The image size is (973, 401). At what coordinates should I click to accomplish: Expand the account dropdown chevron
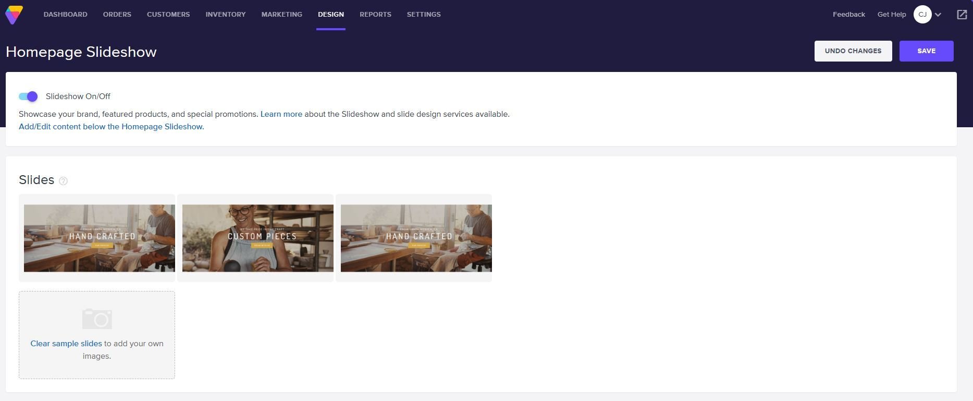[938, 15]
